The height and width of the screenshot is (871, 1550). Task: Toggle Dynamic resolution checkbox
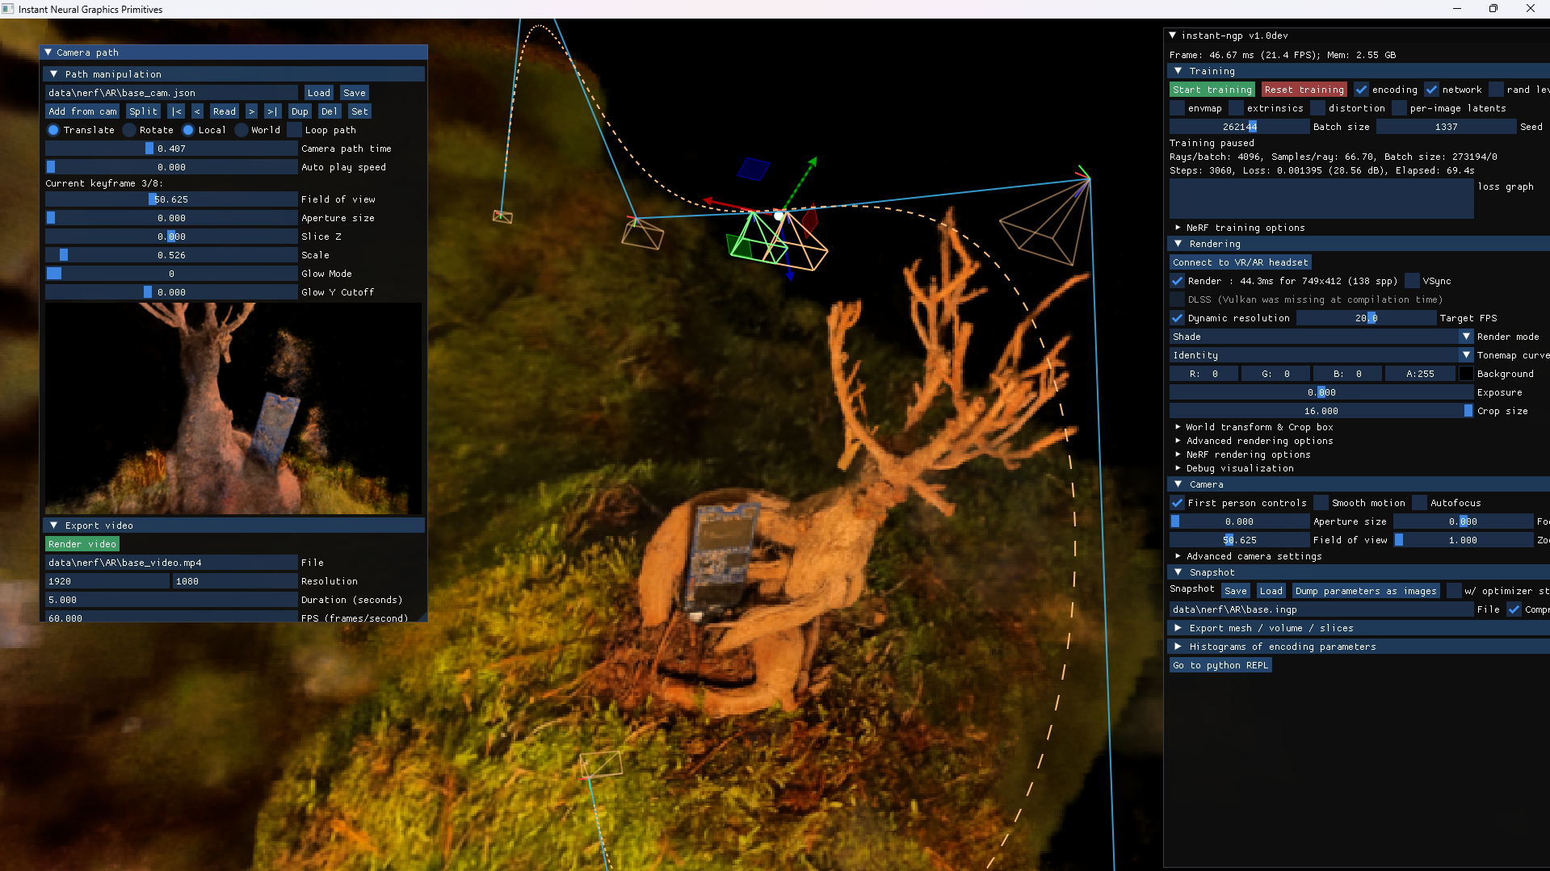pos(1178,318)
